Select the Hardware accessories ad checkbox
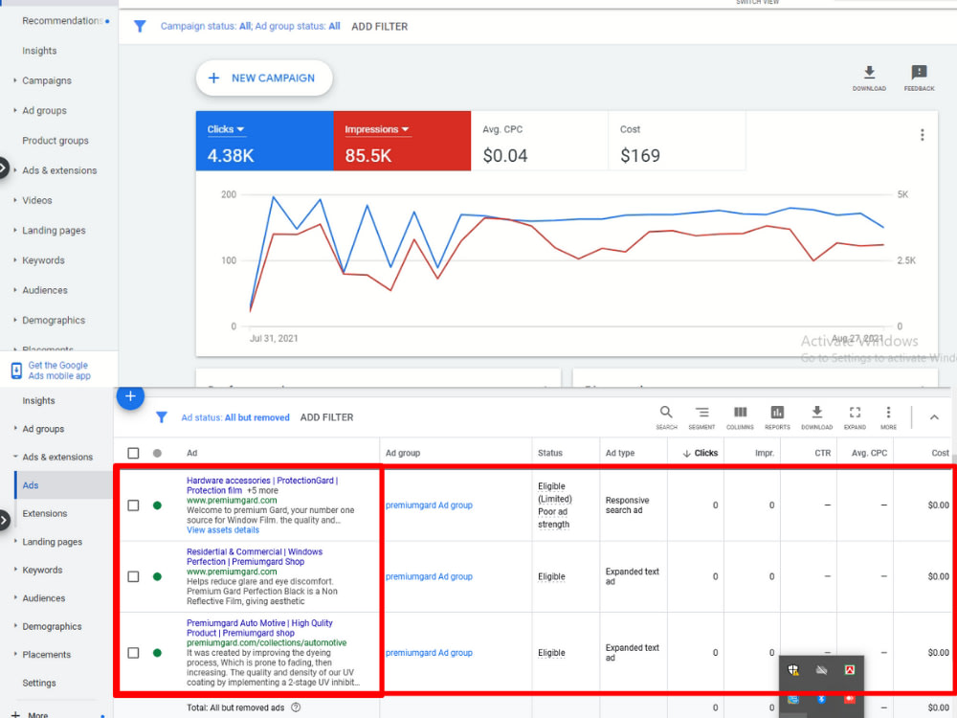 tap(133, 505)
